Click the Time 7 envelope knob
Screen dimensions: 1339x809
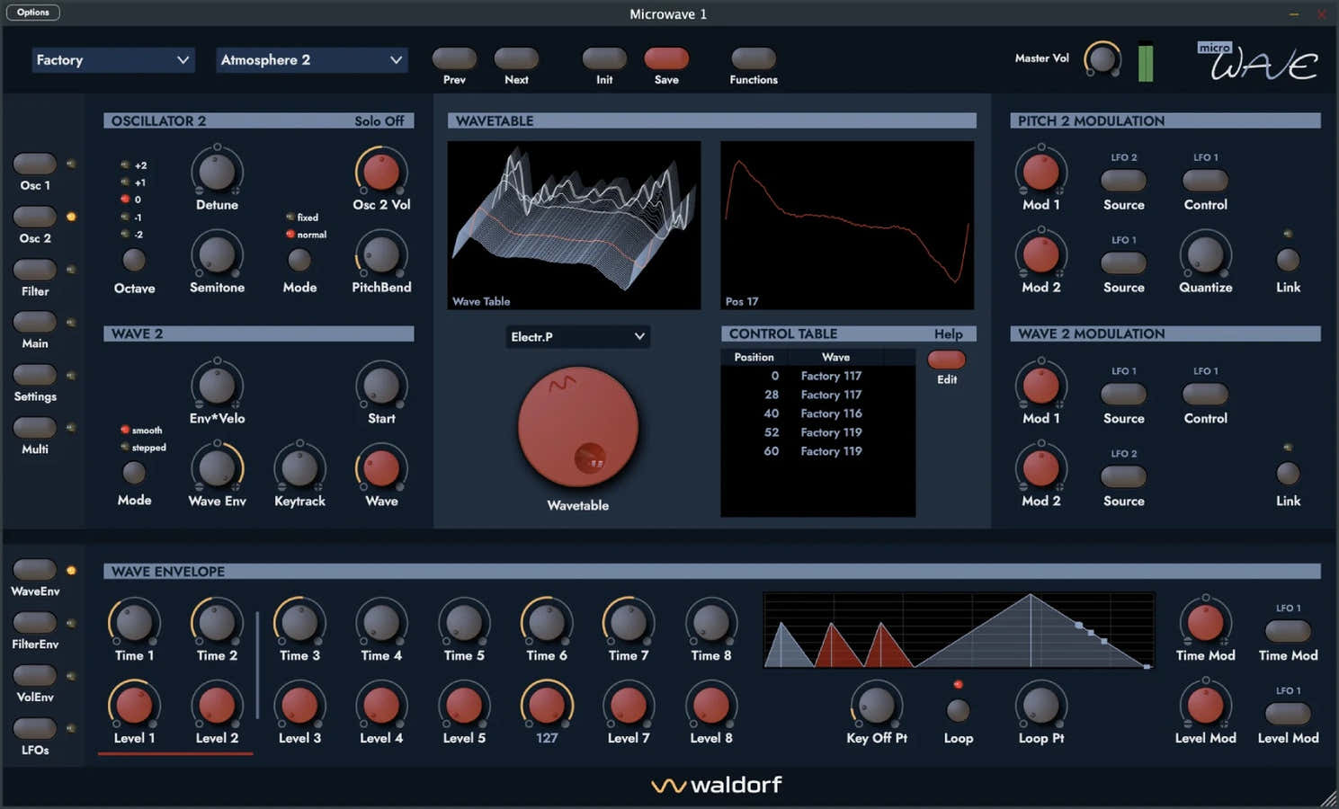click(x=629, y=623)
